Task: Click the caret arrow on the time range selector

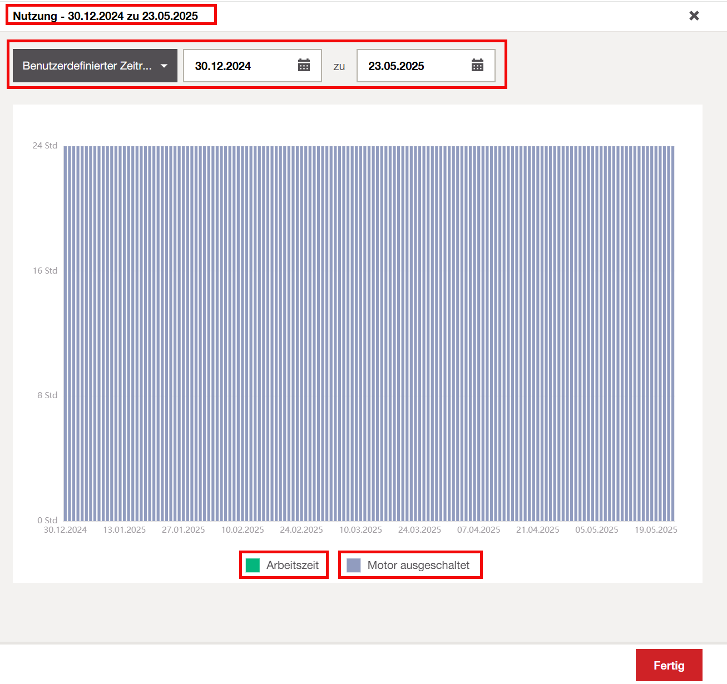Action: (164, 66)
